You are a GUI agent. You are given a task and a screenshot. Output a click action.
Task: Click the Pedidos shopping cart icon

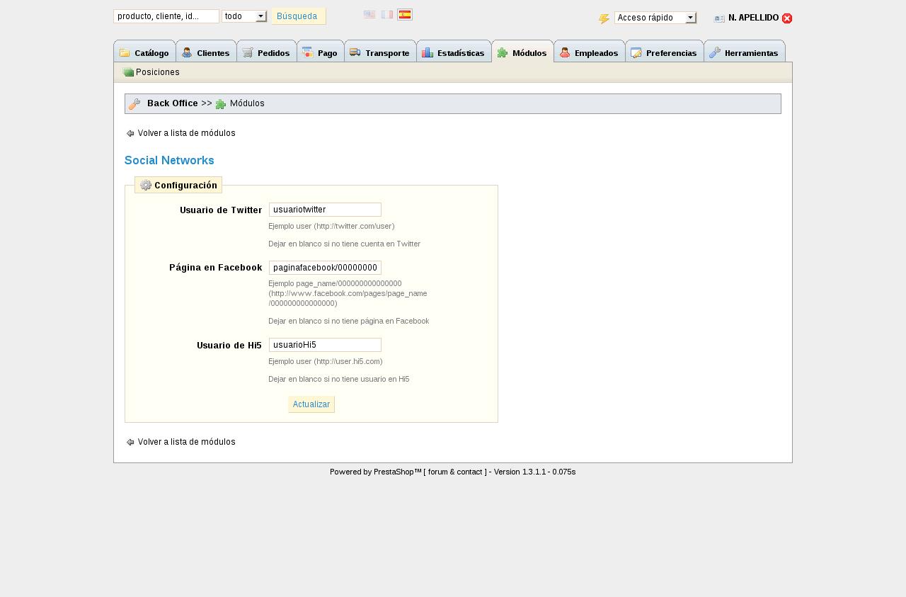click(x=248, y=52)
